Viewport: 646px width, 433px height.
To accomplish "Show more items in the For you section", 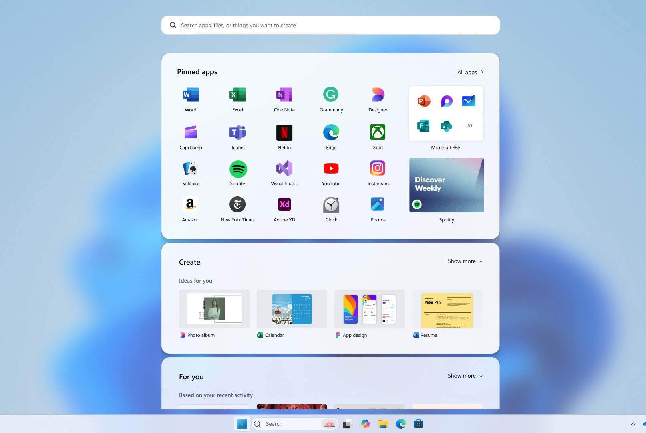I will [465, 376].
